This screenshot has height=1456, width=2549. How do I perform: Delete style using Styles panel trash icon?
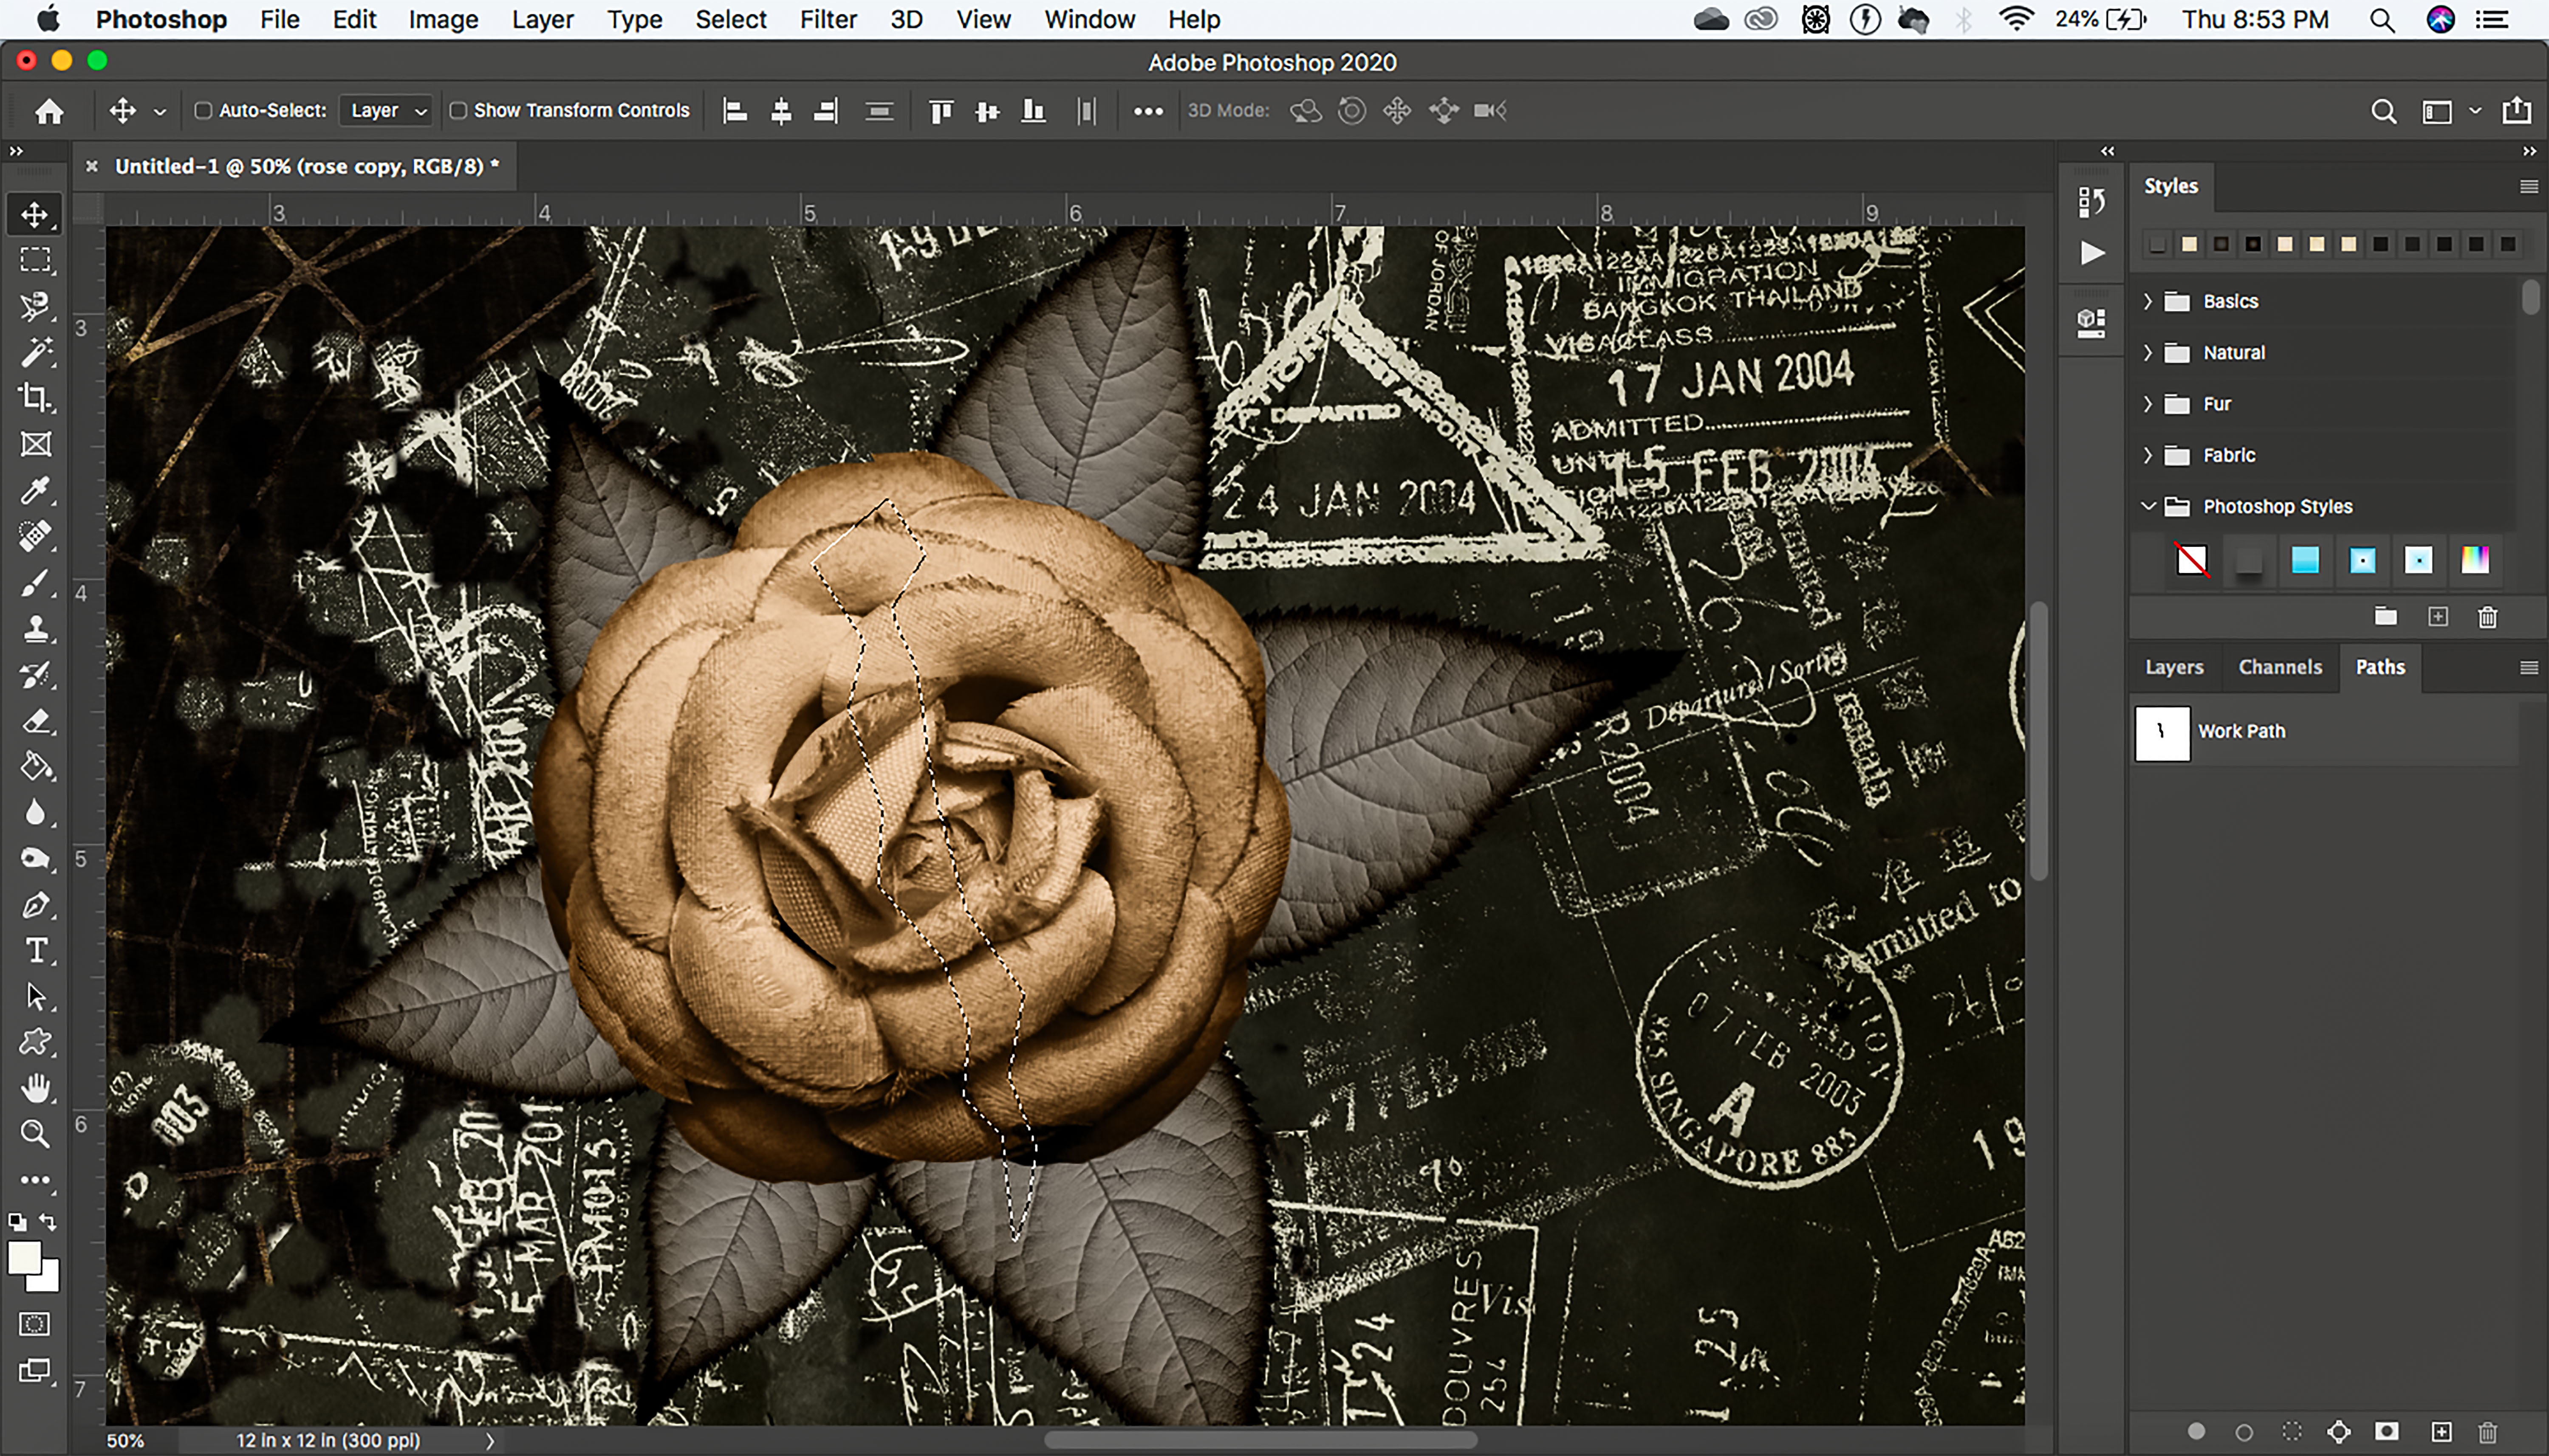[x=2487, y=617]
